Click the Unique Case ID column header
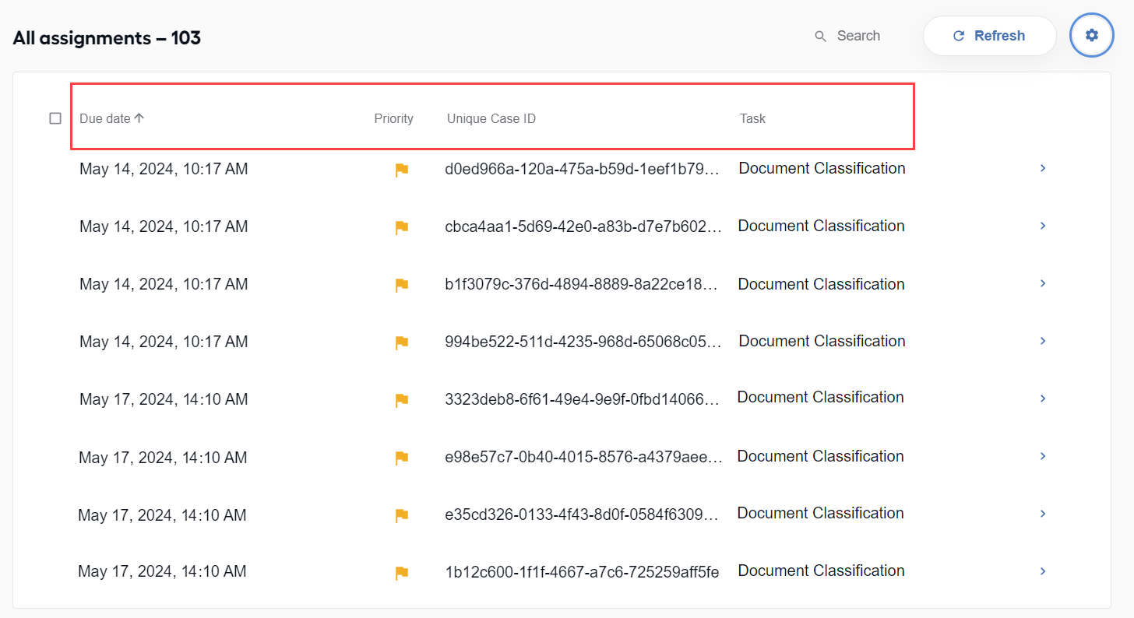 [x=491, y=118]
